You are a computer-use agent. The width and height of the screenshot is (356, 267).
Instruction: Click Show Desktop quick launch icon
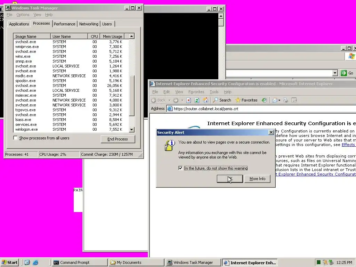click(x=27, y=262)
